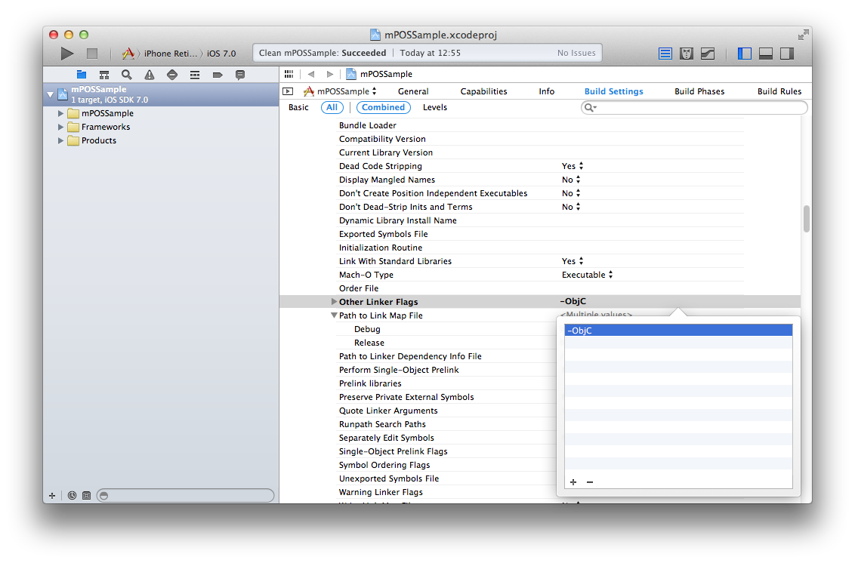Screen dimensions: 855x563
Task: Switch to Levels view
Action: 434,107
